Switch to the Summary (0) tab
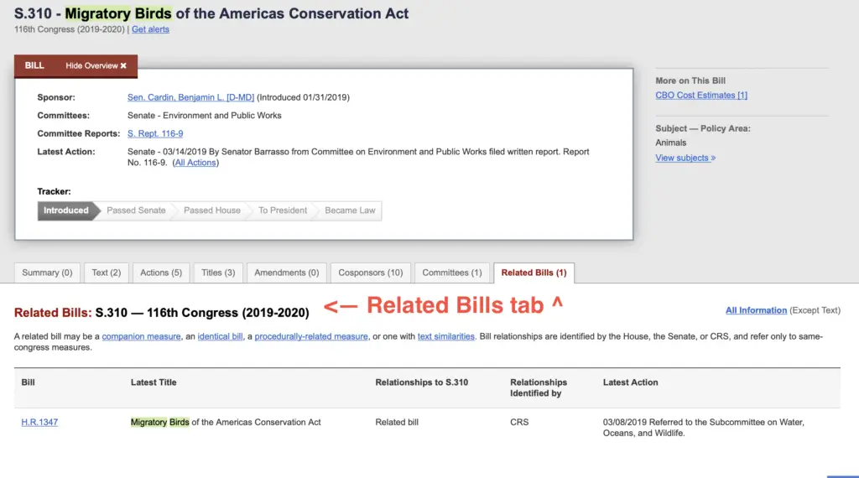The image size is (859, 478). tap(47, 273)
